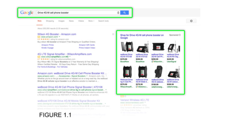Screen dimensions: 226x133
Task: Click the Sponsored info icon
Action: pos(180,35)
